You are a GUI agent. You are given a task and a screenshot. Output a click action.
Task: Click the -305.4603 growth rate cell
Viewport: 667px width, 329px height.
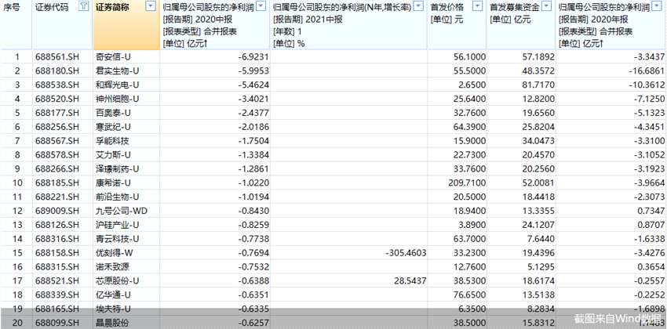406,253
